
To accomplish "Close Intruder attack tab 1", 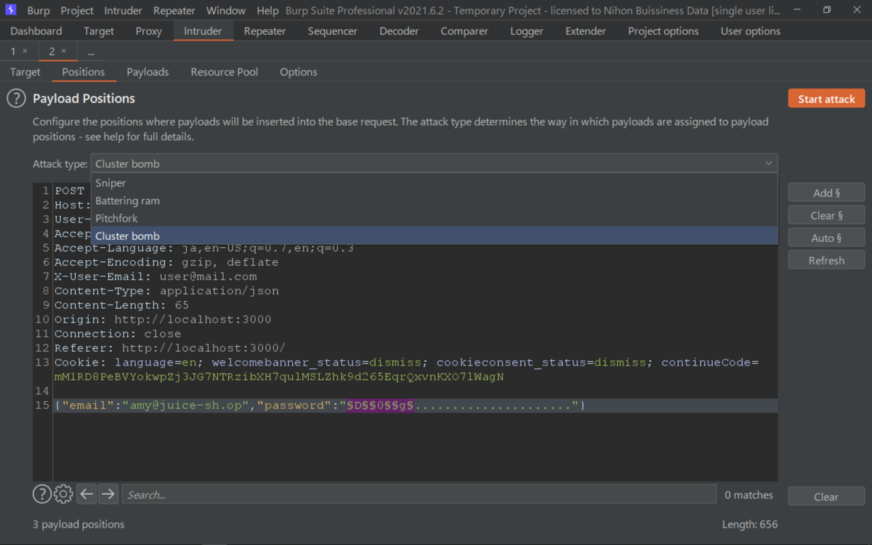I will (25, 51).
